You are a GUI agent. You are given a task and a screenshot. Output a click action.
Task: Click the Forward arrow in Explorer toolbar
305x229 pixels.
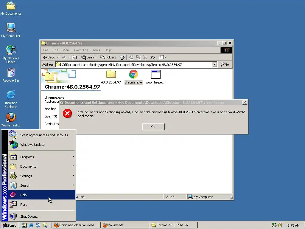[63, 57]
